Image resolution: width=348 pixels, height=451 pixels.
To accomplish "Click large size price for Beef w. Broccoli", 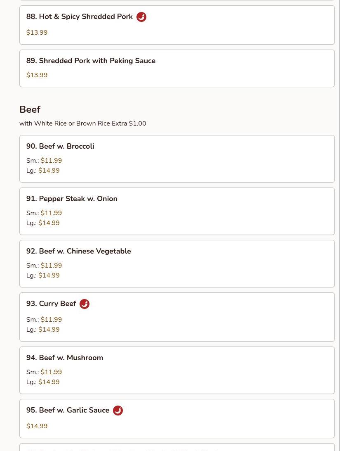I will 49,171.
